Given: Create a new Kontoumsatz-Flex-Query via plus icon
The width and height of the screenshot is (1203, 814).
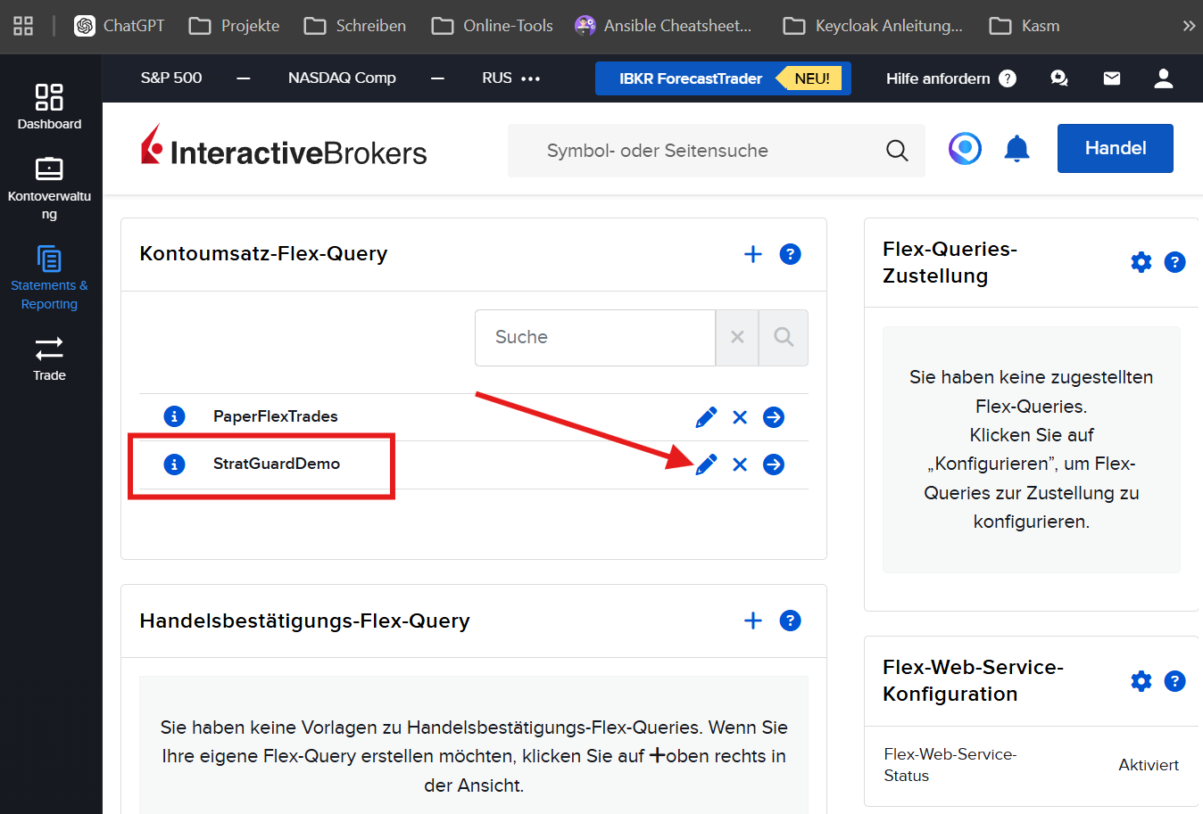Looking at the screenshot, I should tap(753, 254).
